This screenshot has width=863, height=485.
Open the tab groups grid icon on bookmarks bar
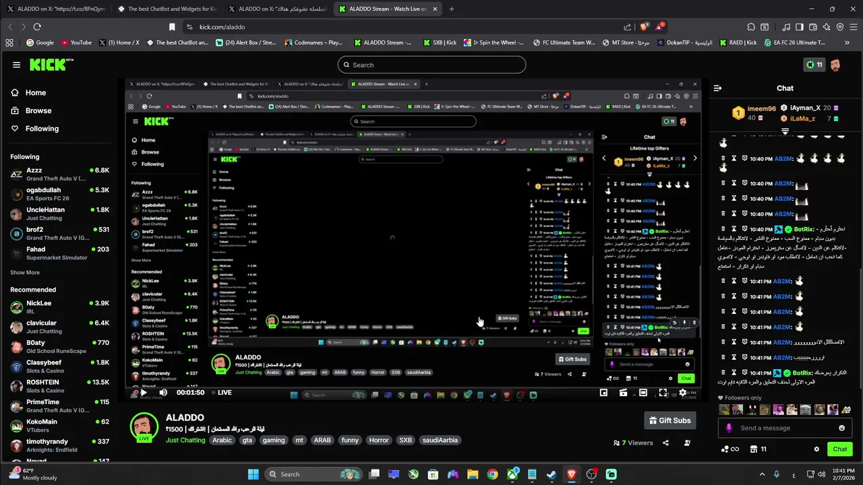pyautogui.click(x=9, y=42)
